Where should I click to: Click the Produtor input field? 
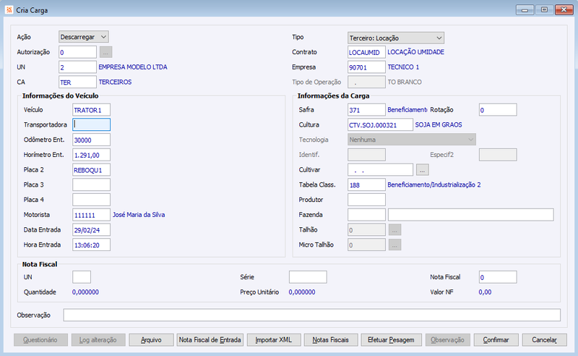tap(366, 200)
